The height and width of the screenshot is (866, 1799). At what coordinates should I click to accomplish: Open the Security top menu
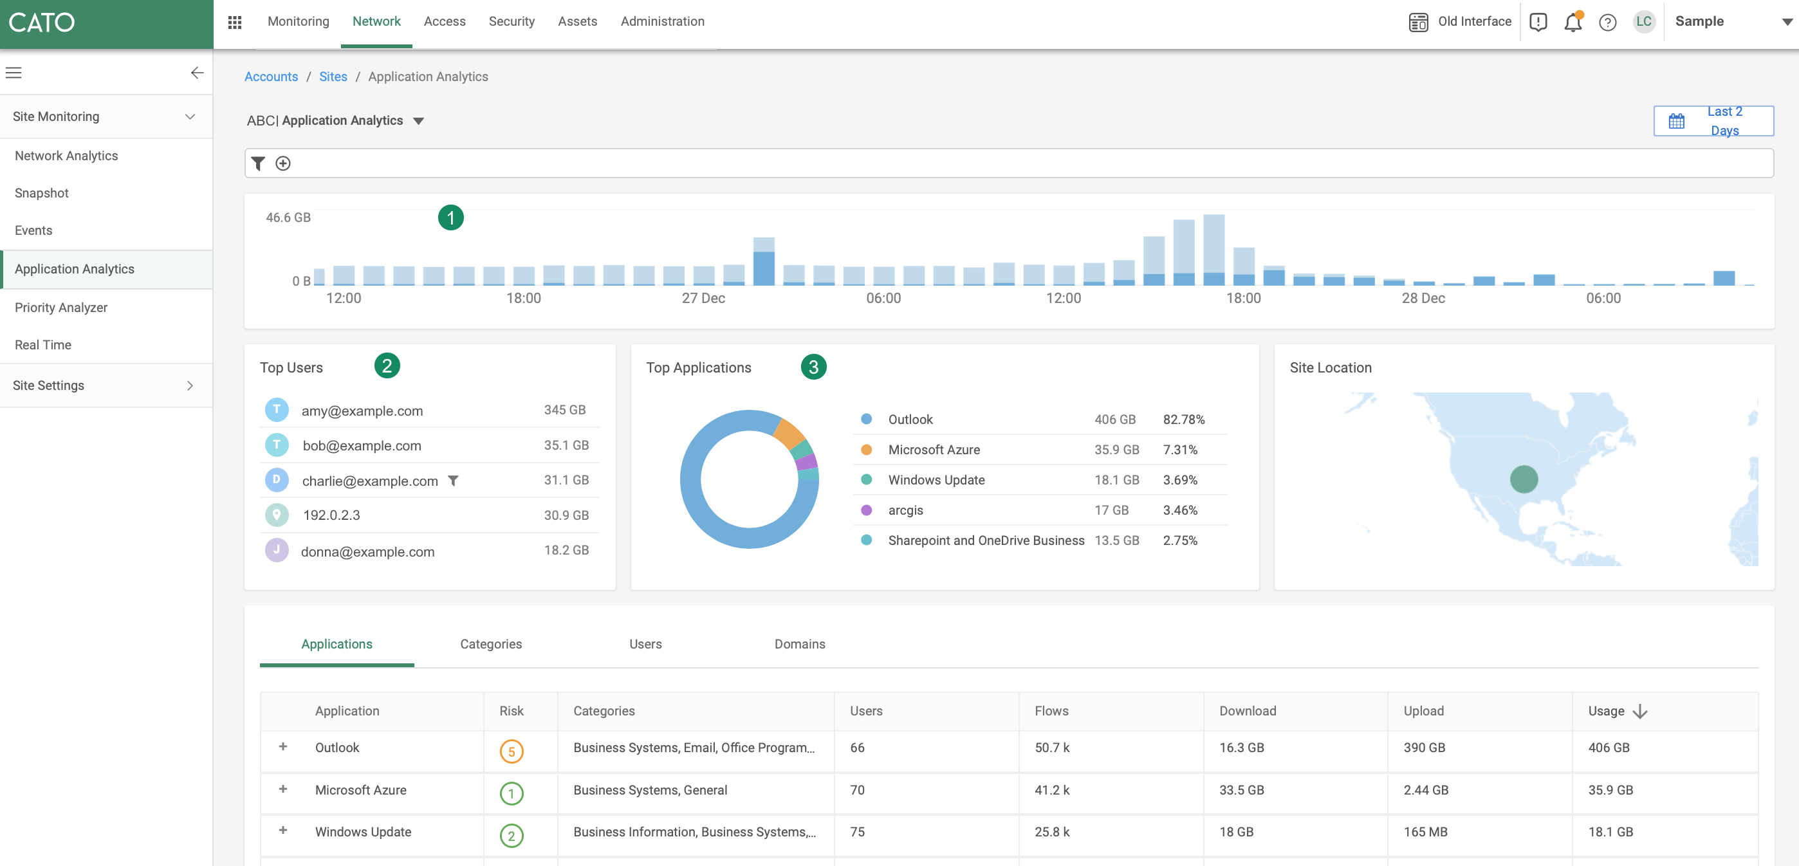coord(512,22)
